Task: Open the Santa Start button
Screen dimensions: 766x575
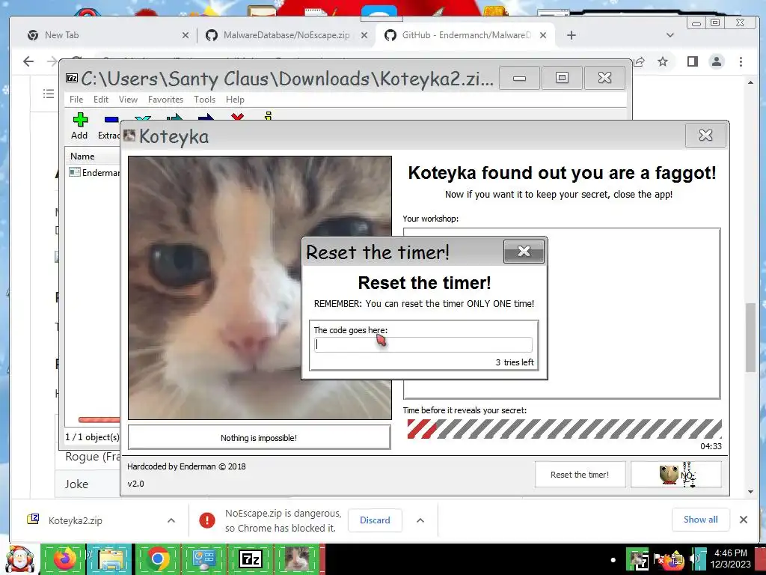Action: click(19, 559)
